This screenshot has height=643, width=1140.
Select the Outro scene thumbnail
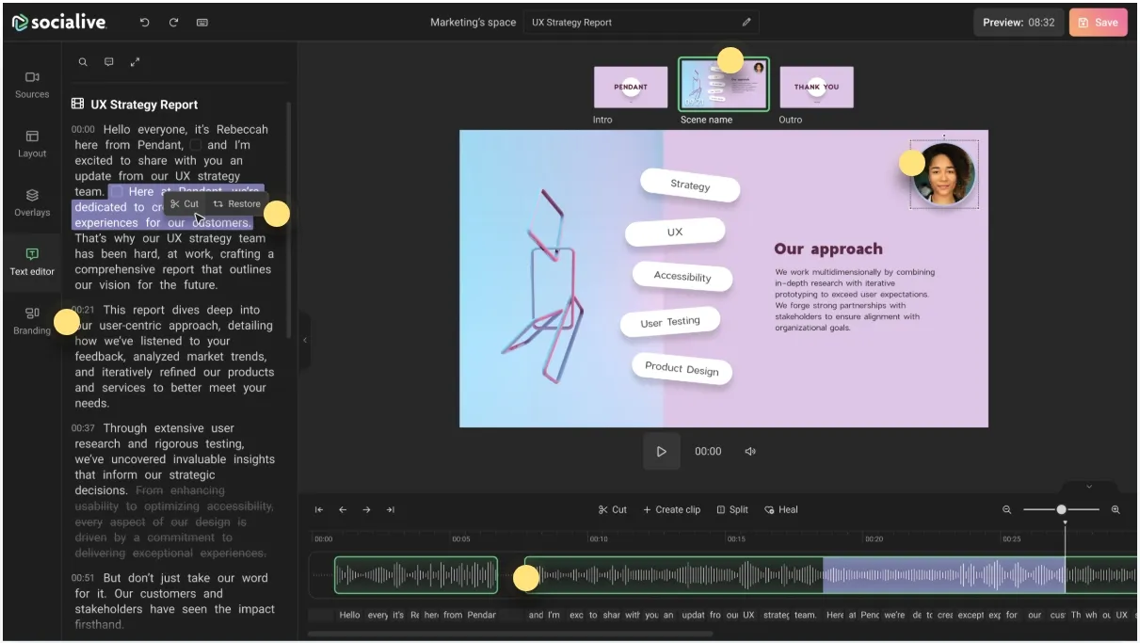(816, 88)
